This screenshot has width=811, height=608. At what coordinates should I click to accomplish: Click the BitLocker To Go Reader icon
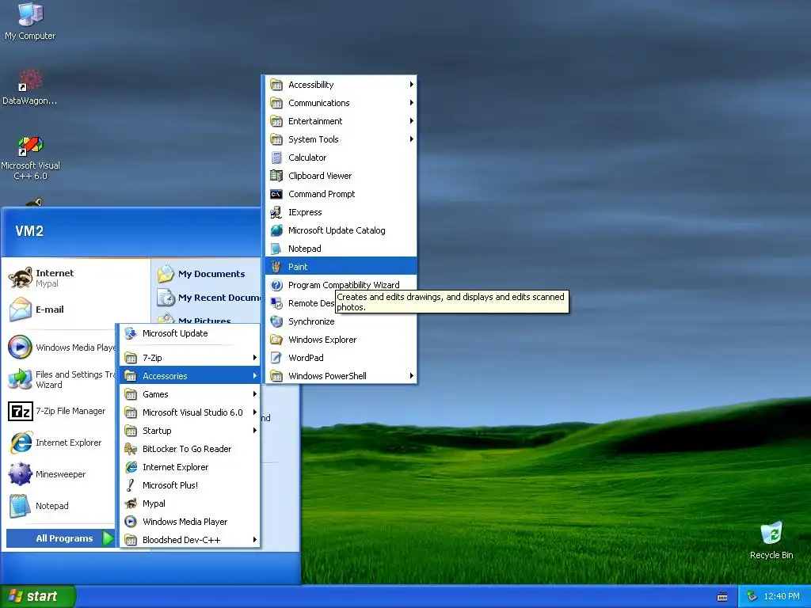(x=131, y=449)
